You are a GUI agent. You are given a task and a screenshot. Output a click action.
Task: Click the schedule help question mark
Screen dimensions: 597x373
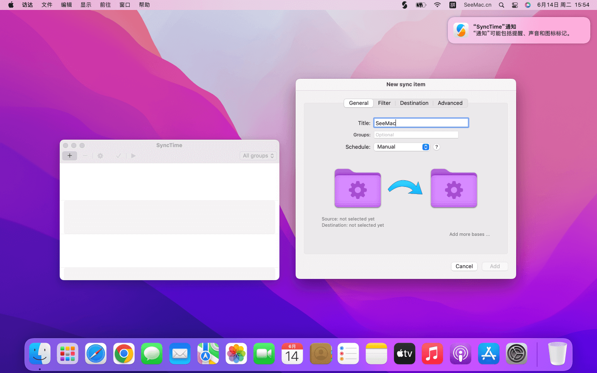(437, 147)
